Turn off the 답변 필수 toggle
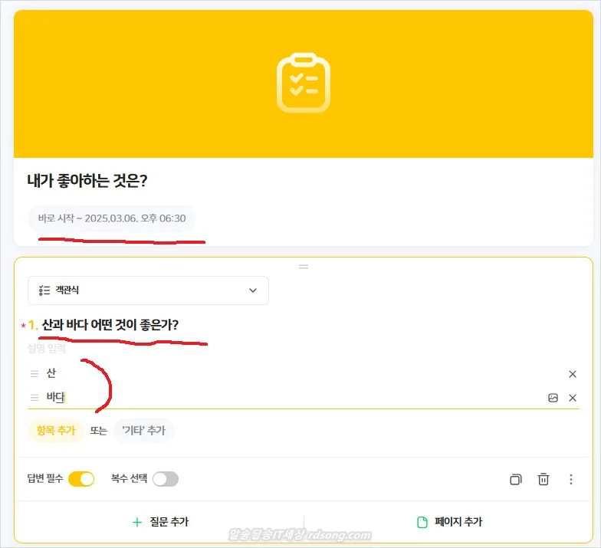Screen dimensions: 601x548 81,479
